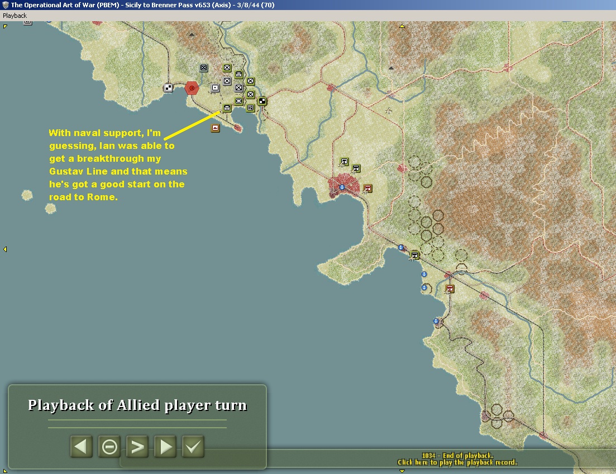Click the Naples red city hex
The height and width of the screenshot is (474, 616).
point(345,186)
